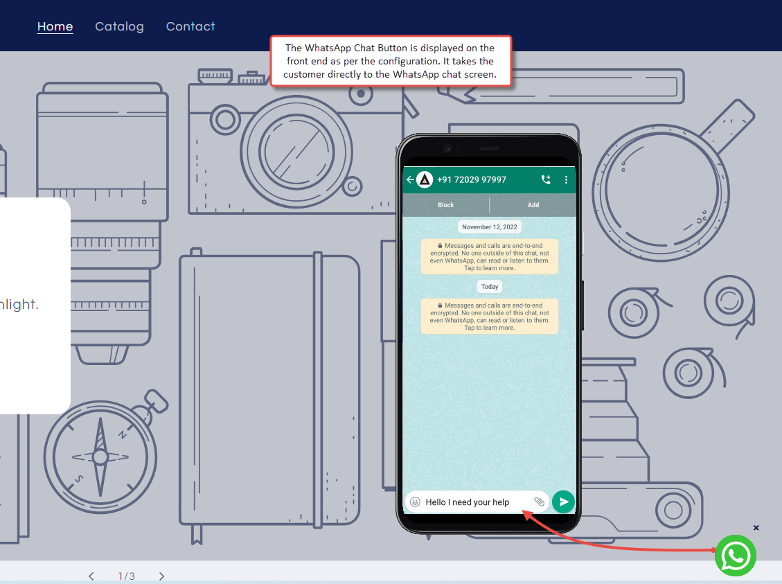Click the contact number '+91 72029 97997'

pyautogui.click(x=471, y=179)
